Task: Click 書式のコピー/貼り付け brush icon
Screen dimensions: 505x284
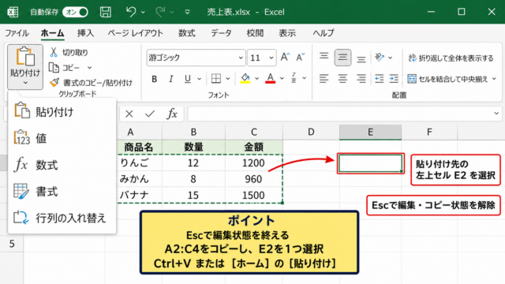Action: (54, 82)
